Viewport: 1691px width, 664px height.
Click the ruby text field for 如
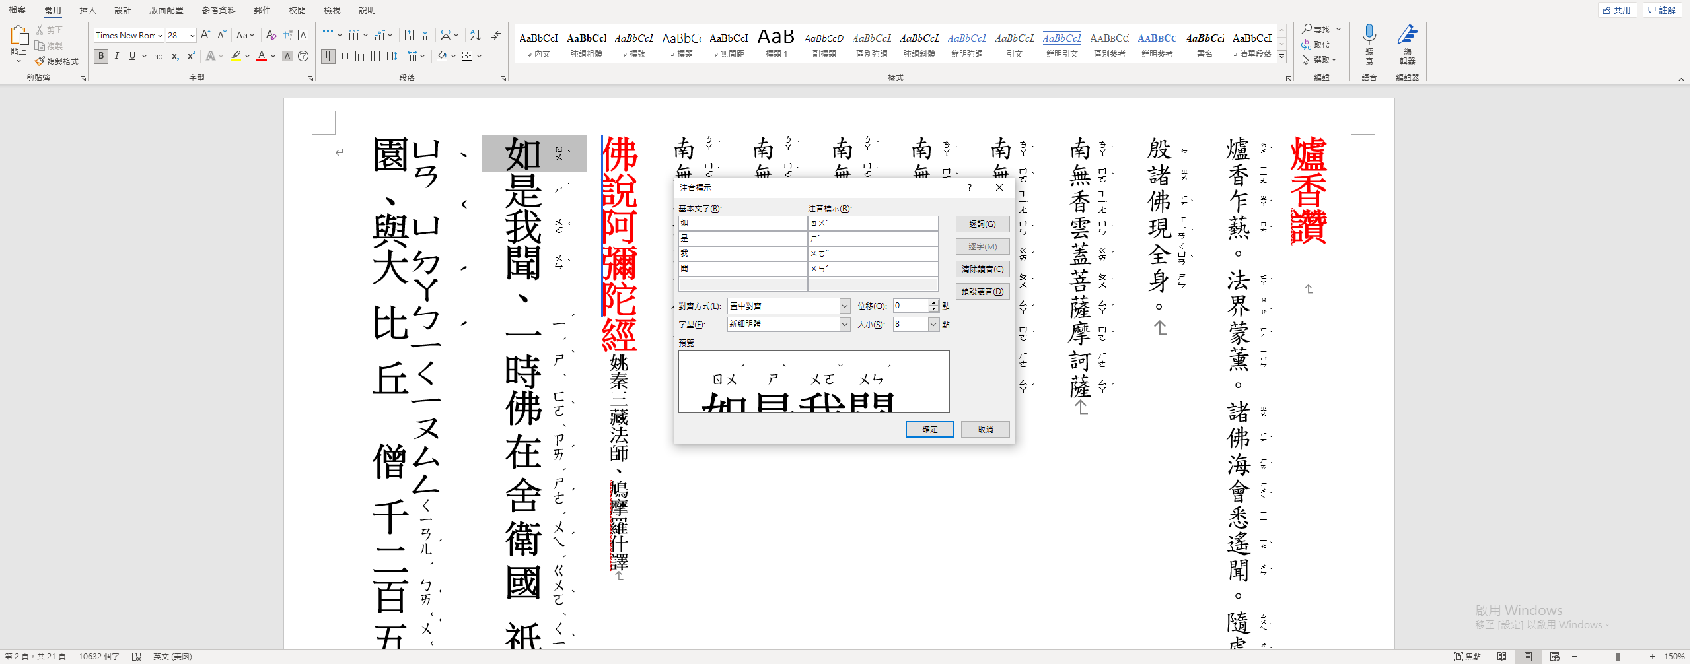click(873, 224)
